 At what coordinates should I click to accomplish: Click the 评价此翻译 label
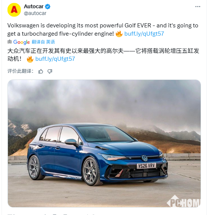[20, 71]
